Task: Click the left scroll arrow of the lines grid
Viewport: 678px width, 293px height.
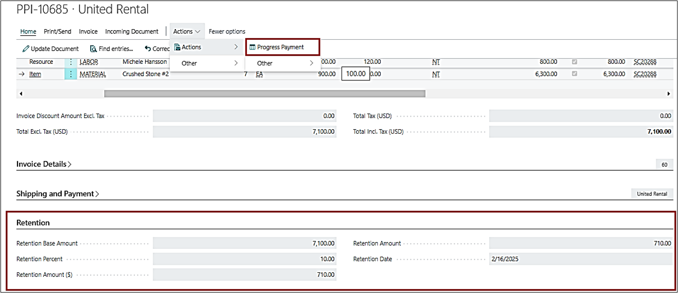Action: (21, 94)
